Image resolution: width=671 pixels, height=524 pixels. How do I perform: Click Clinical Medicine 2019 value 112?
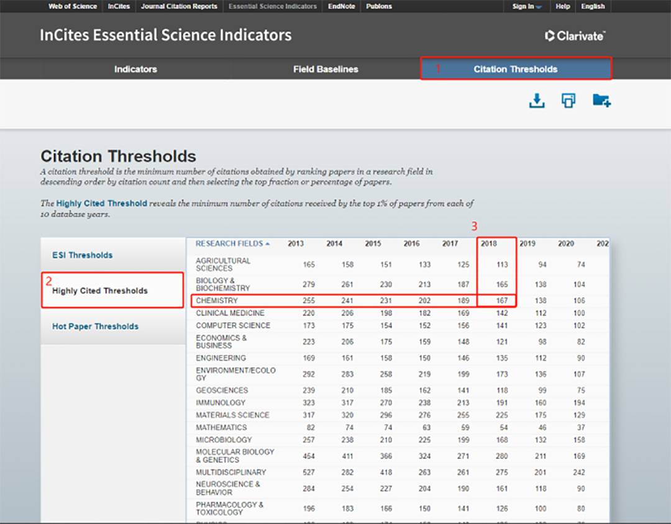541,313
